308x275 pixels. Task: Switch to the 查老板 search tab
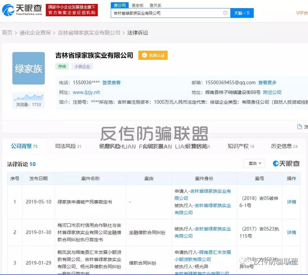[137, 6]
